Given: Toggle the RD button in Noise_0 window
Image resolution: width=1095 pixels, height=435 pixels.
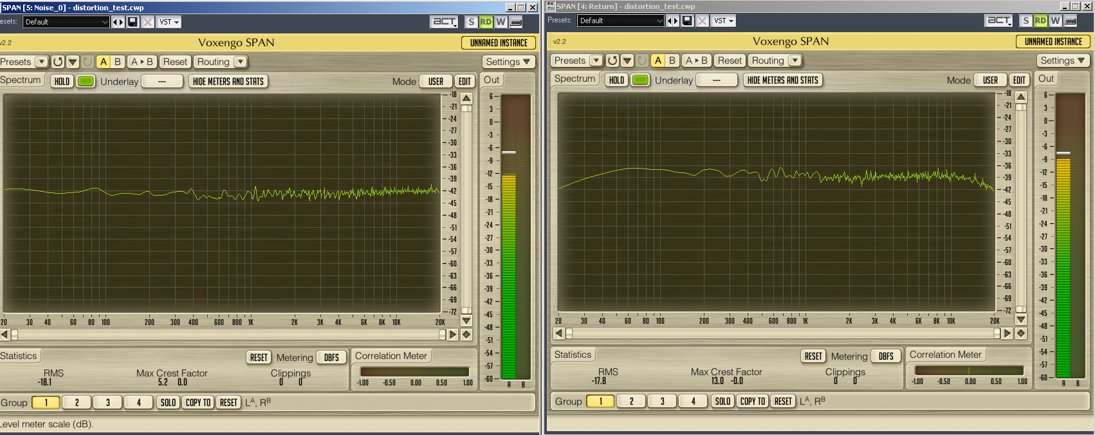Looking at the screenshot, I should (x=486, y=22).
